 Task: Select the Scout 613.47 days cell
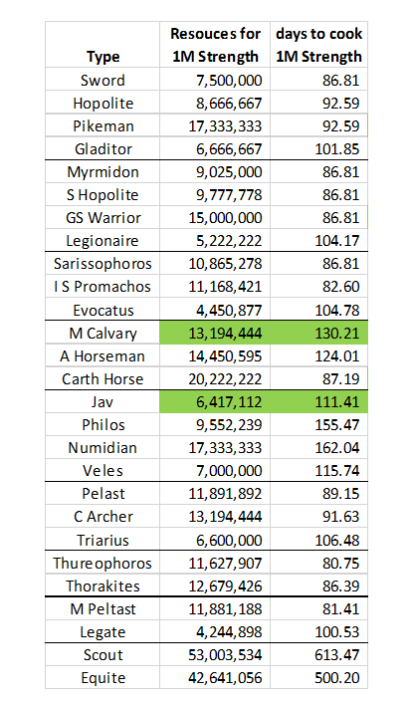coord(318,654)
